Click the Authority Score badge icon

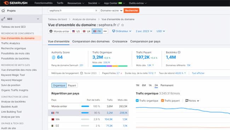pyautogui.click(x=53, y=57)
